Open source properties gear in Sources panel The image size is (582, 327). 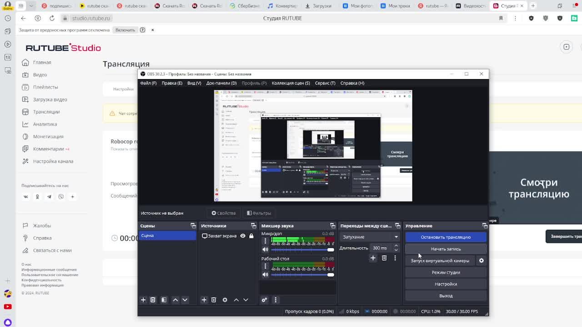pyautogui.click(x=225, y=300)
